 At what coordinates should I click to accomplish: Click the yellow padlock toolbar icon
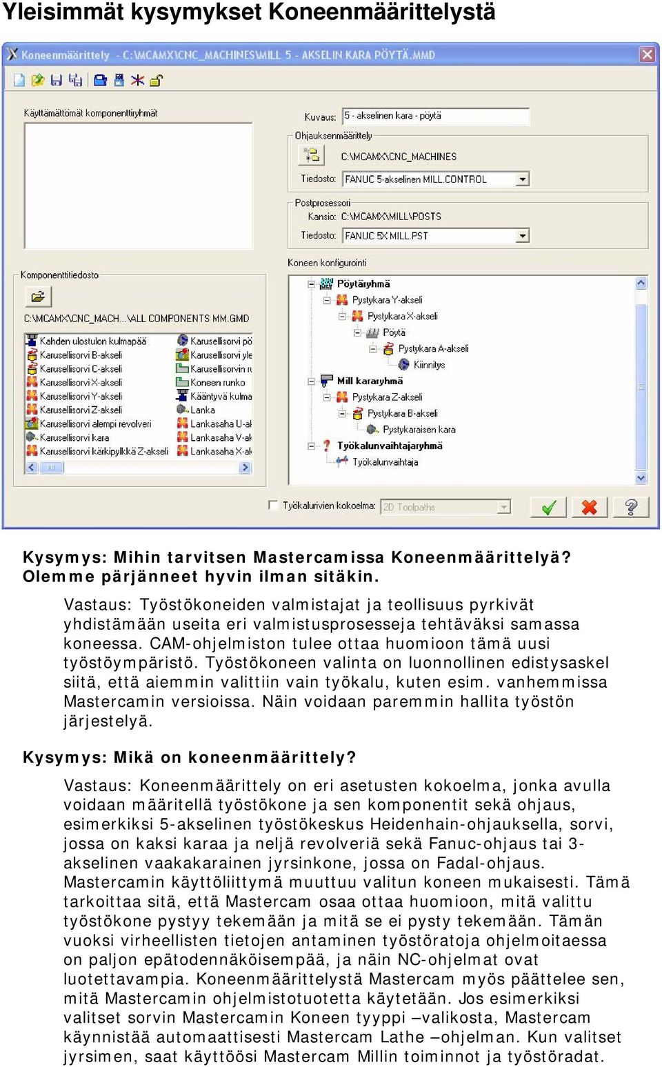coord(156,80)
